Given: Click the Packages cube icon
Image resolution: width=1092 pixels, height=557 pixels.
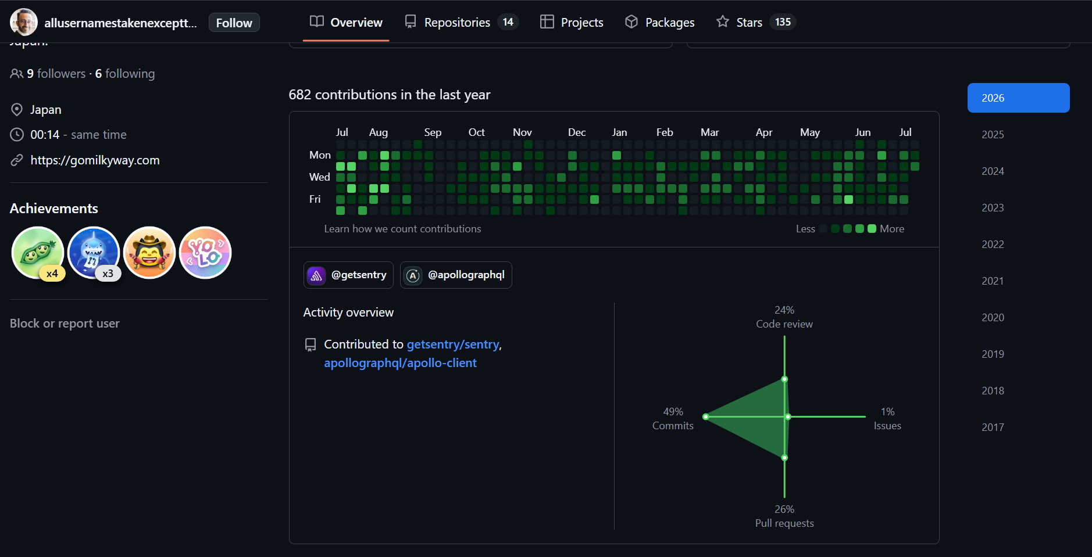Looking at the screenshot, I should (631, 21).
